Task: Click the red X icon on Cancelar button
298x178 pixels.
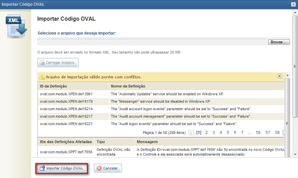Action: tap(99, 168)
